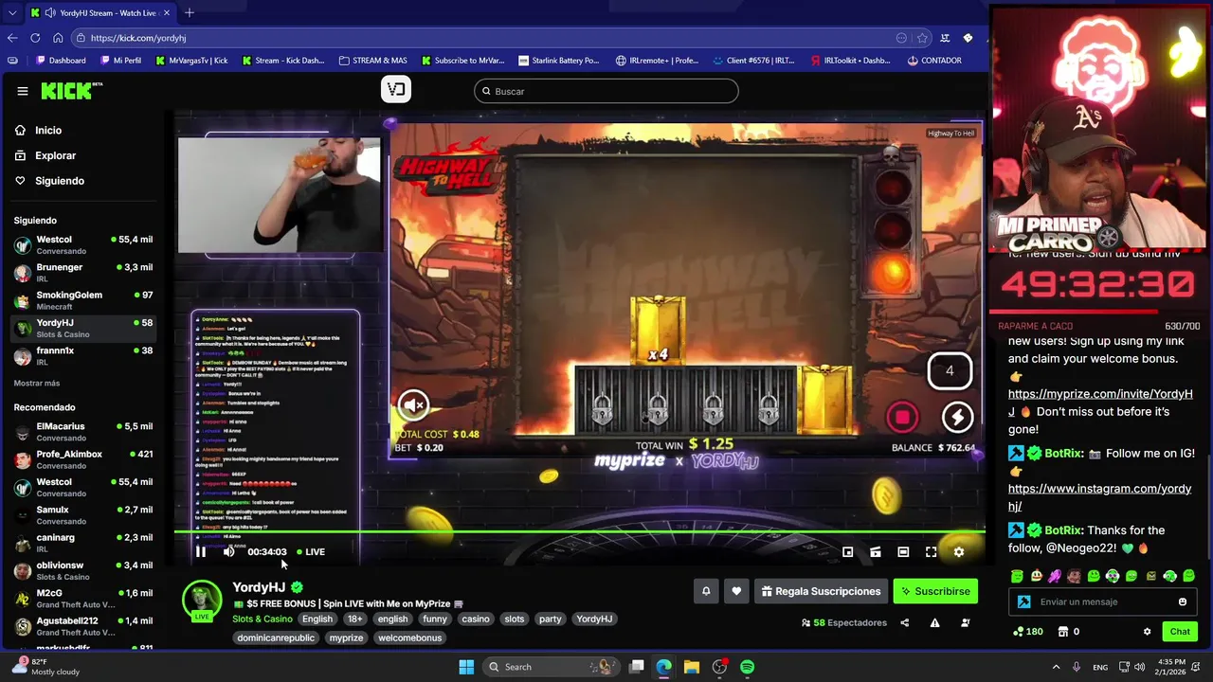Screen dimensions: 1213x682
Task: Pause the YordyHJ stream video
Action: click(201, 551)
